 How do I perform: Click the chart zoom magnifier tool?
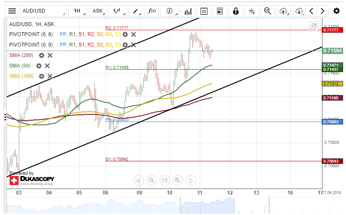click(x=267, y=11)
